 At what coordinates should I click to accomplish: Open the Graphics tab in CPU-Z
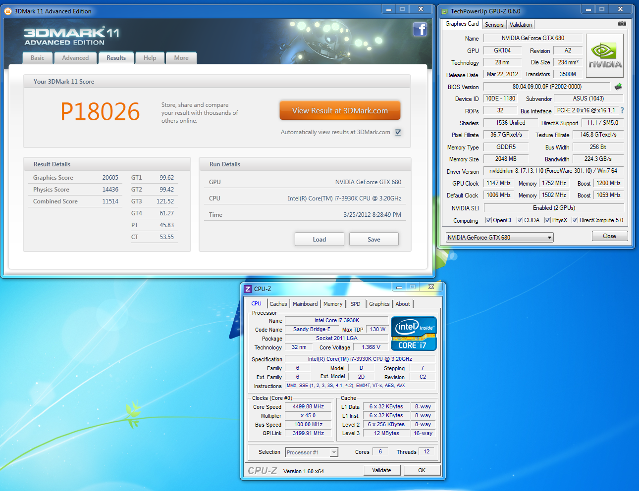pos(379,304)
